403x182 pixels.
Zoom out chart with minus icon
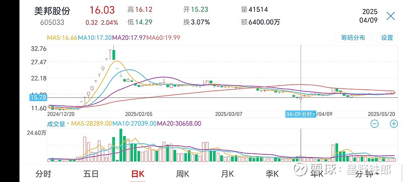point(374,124)
